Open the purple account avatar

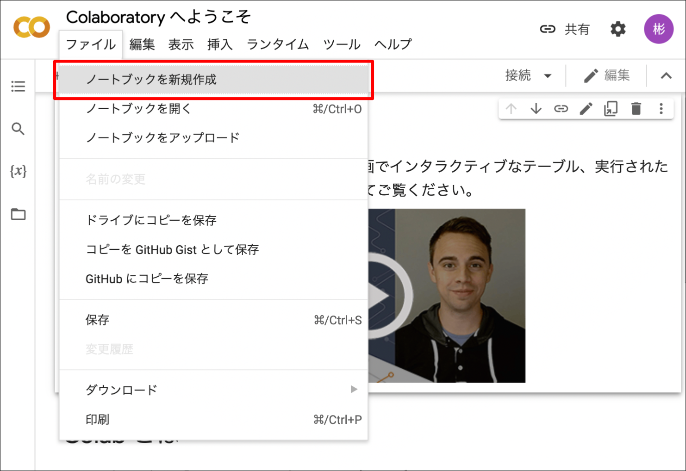tap(659, 29)
